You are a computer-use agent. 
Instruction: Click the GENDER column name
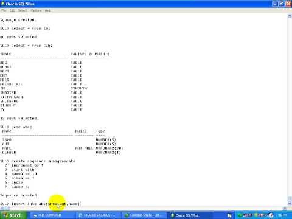tap(9, 153)
